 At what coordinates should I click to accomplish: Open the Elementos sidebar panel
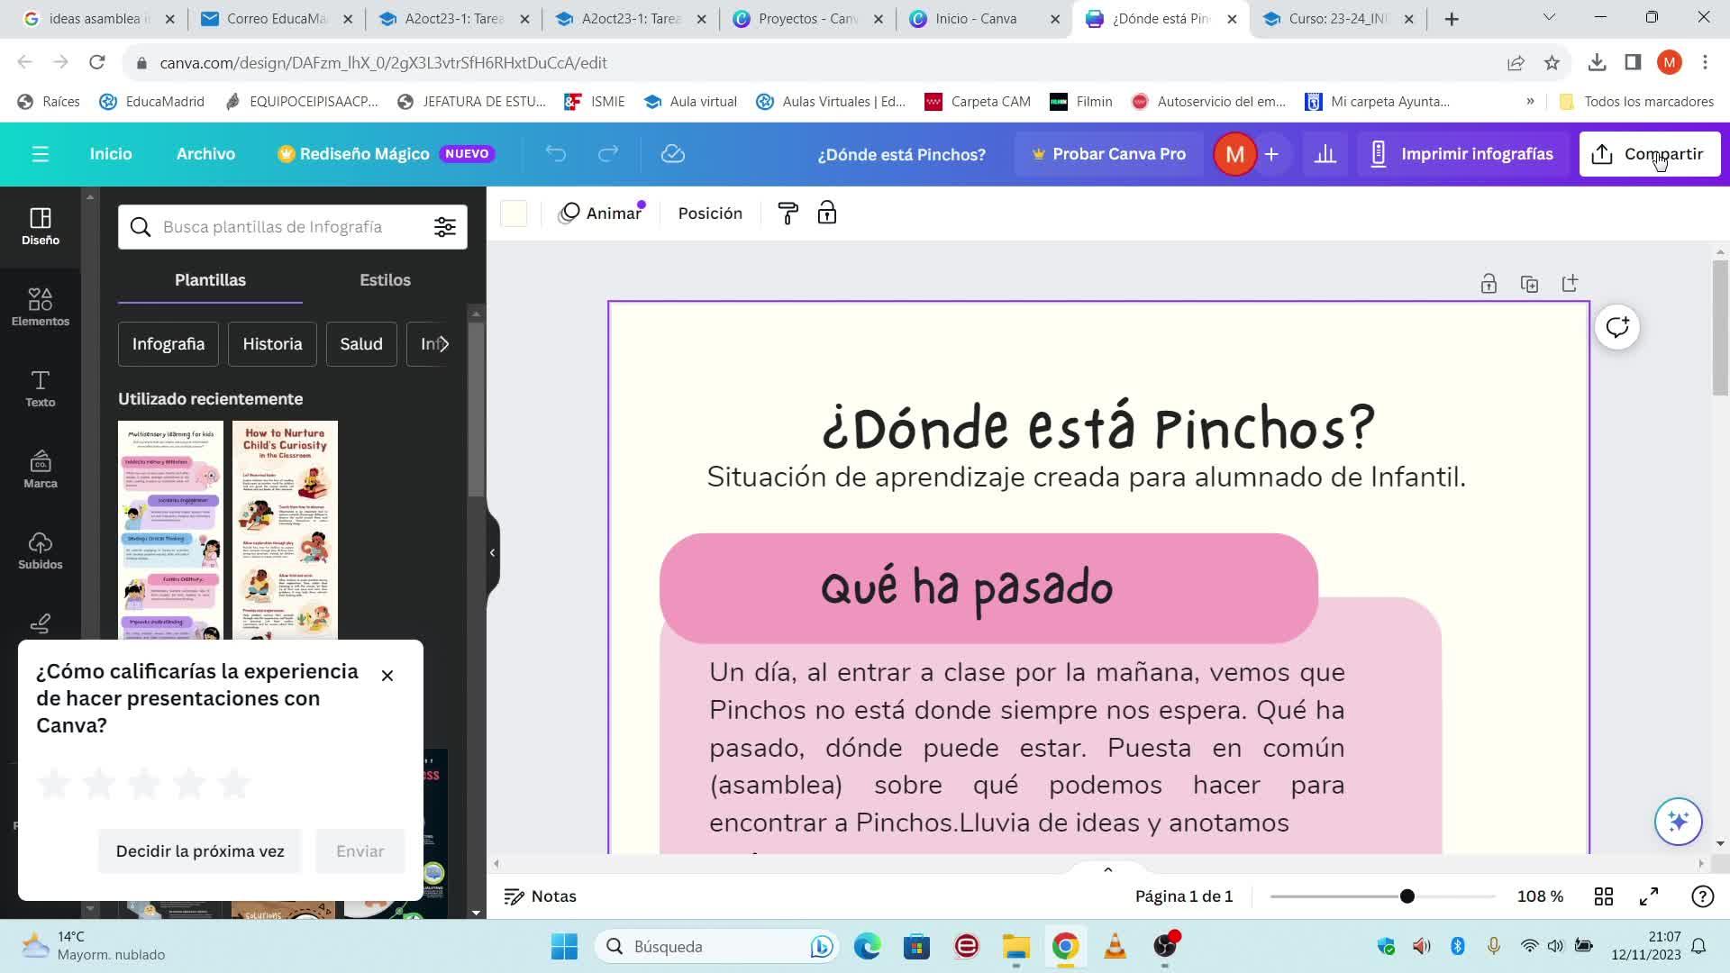tap(40, 306)
